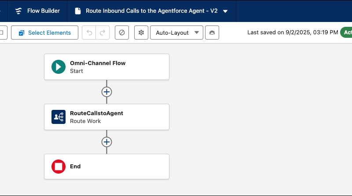Click the Redo arrow button
The width and height of the screenshot is (352, 196).
103,33
